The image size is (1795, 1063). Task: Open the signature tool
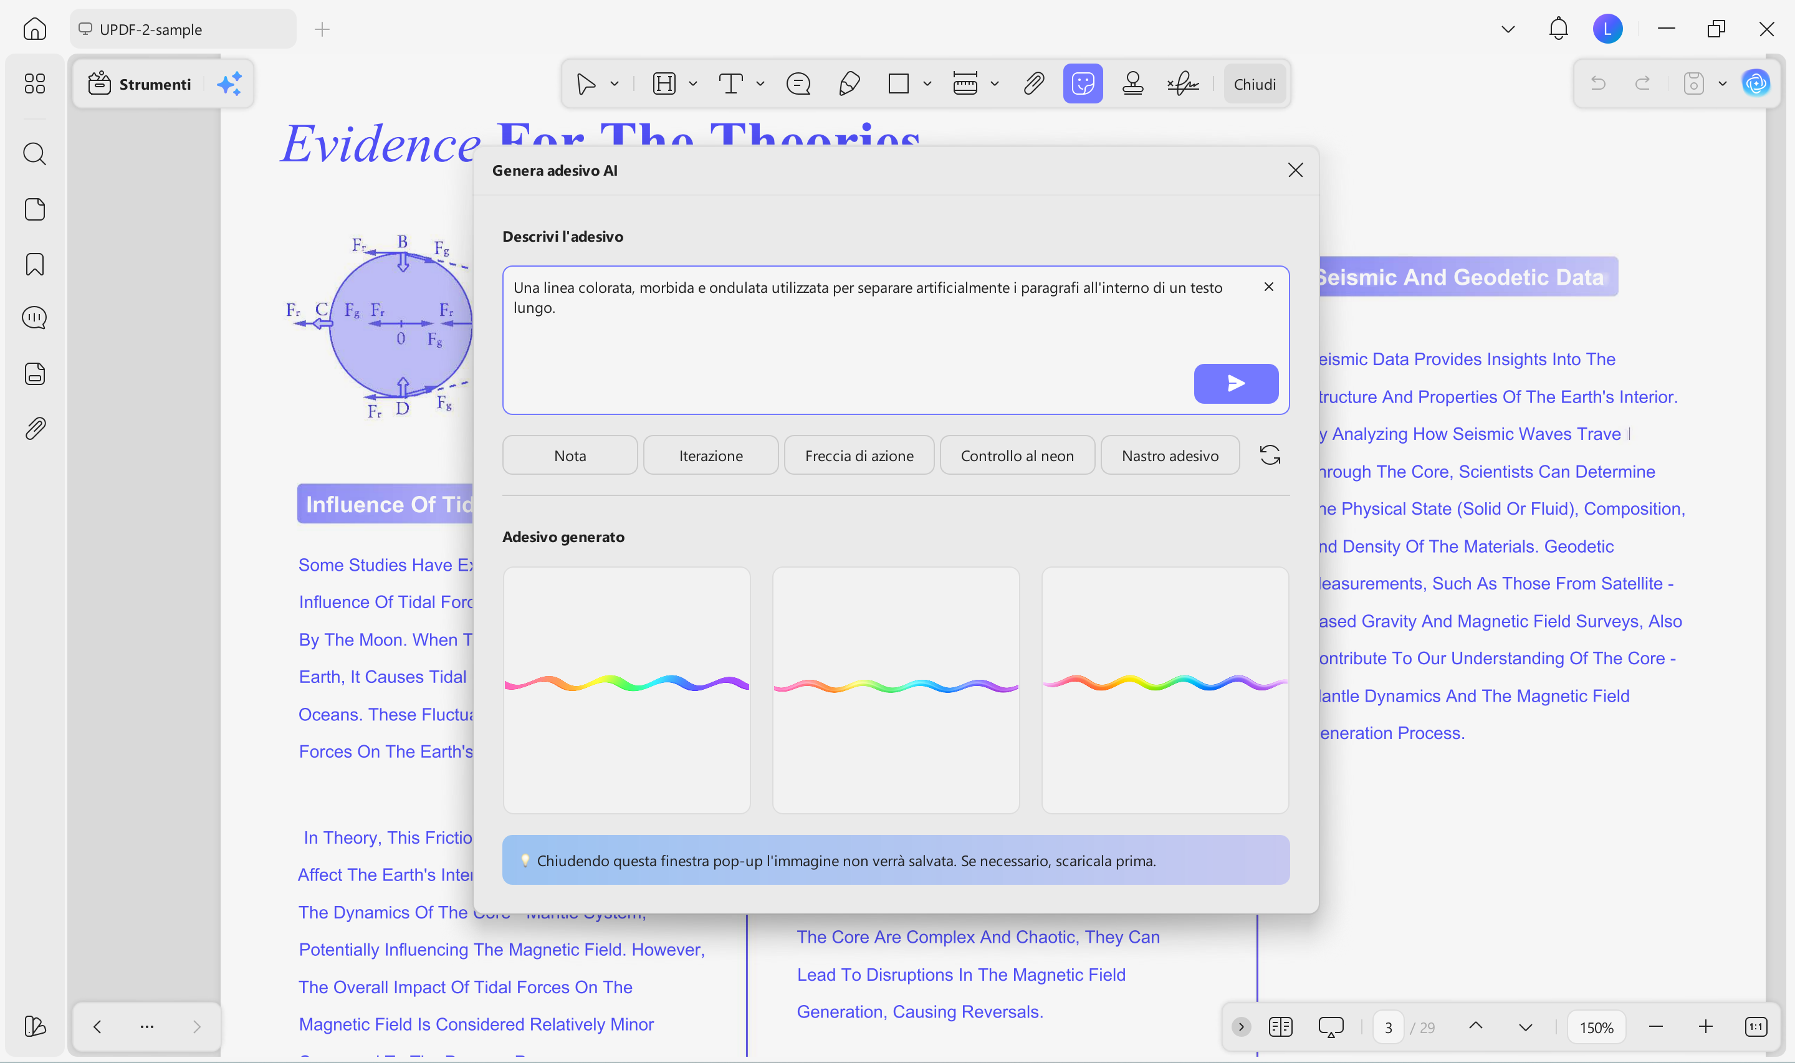(x=1182, y=84)
